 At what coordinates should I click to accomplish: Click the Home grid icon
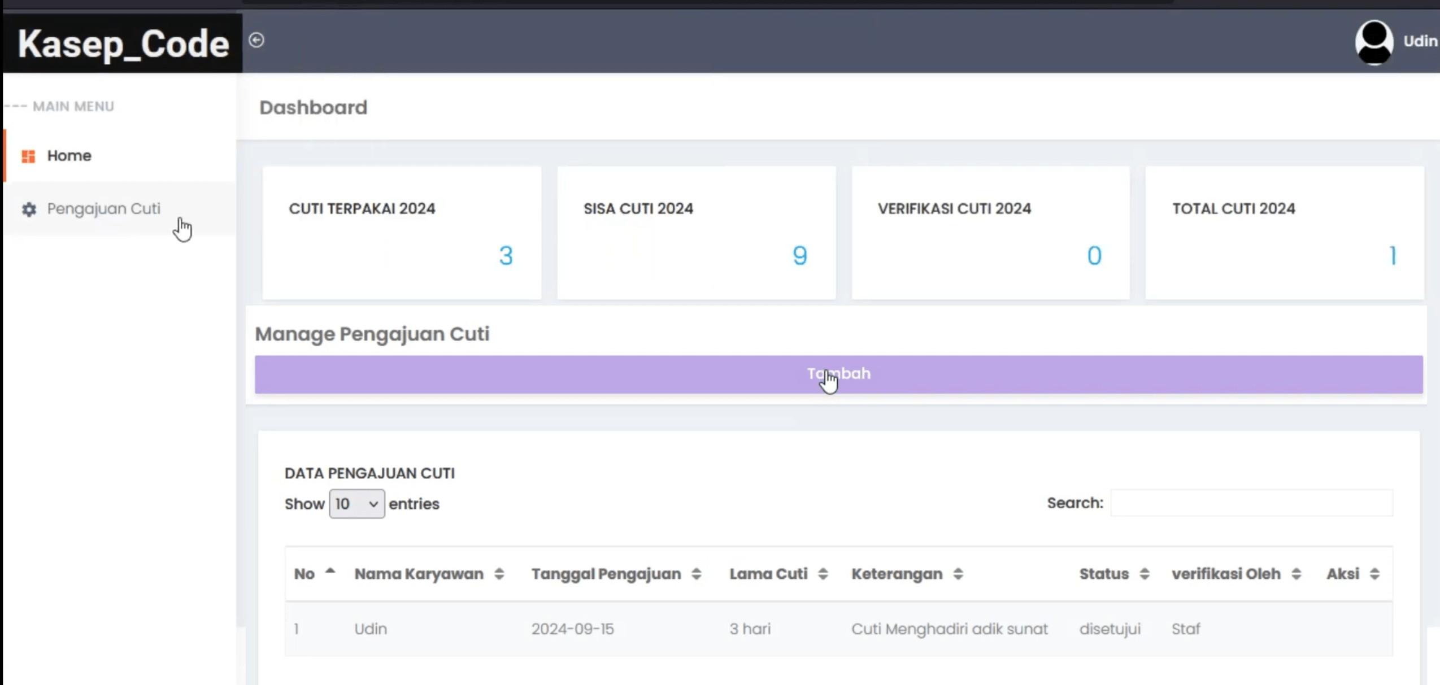[28, 156]
